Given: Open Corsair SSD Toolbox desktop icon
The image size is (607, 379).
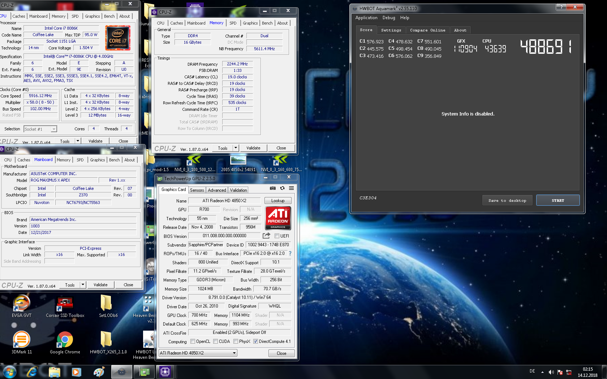Looking at the screenshot, I should [x=65, y=306].
